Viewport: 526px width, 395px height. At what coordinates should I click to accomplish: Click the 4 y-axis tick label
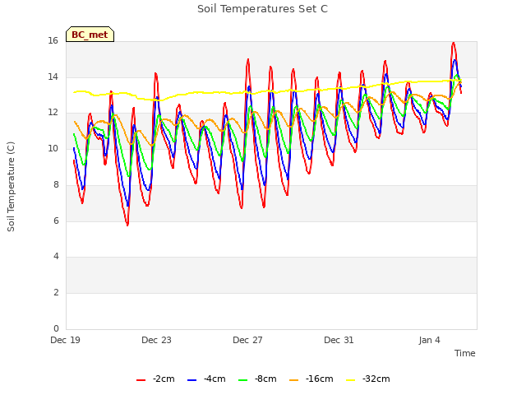(56, 257)
